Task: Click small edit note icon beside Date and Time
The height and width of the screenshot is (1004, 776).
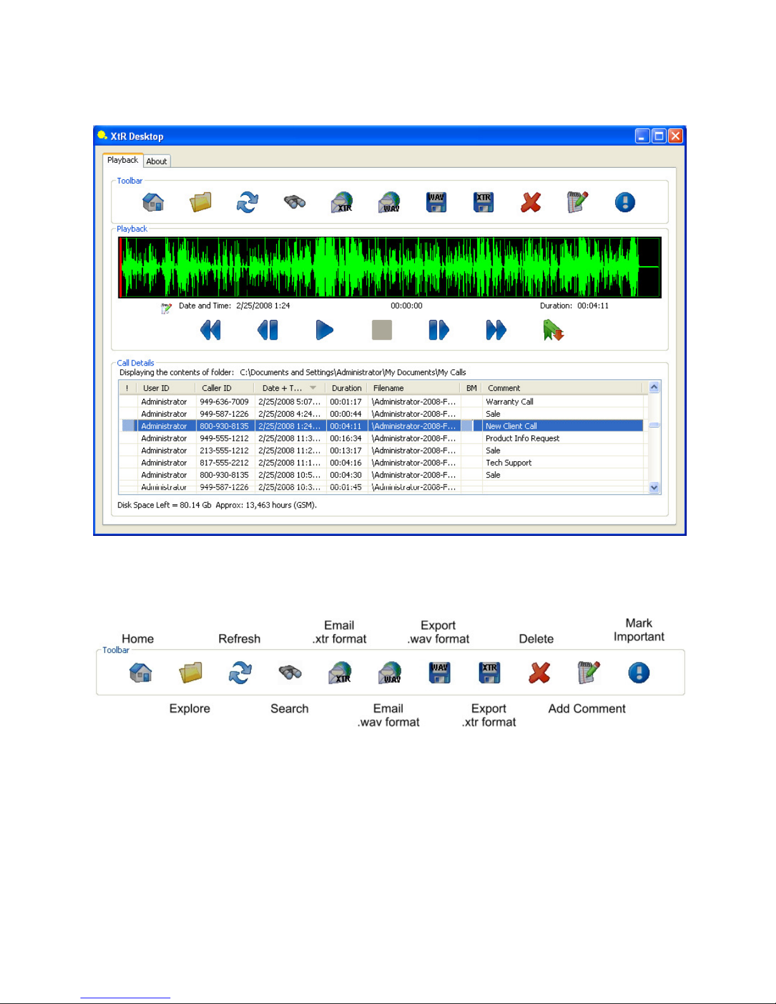Action: tap(166, 308)
